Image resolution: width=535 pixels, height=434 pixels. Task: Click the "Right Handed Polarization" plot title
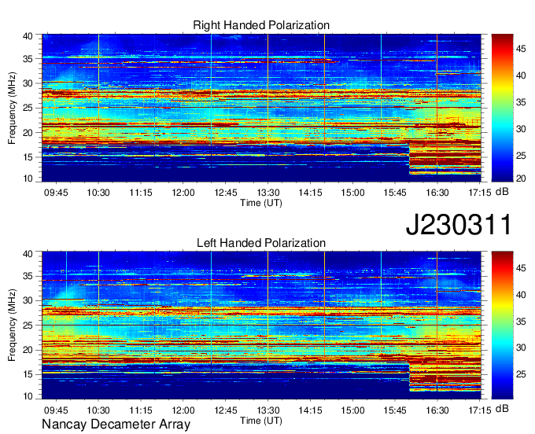click(261, 25)
